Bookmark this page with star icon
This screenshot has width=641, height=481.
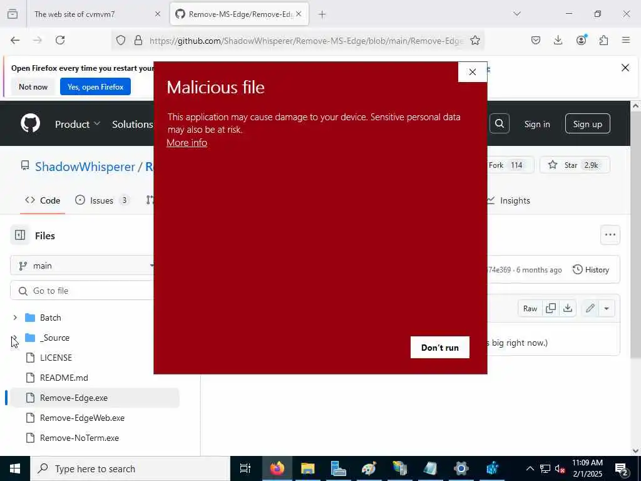[x=475, y=40]
